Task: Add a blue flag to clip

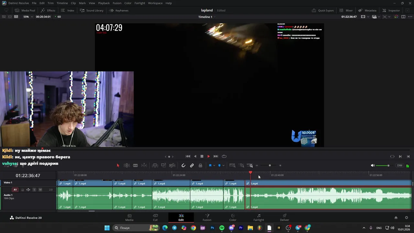Action: click(x=210, y=165)
